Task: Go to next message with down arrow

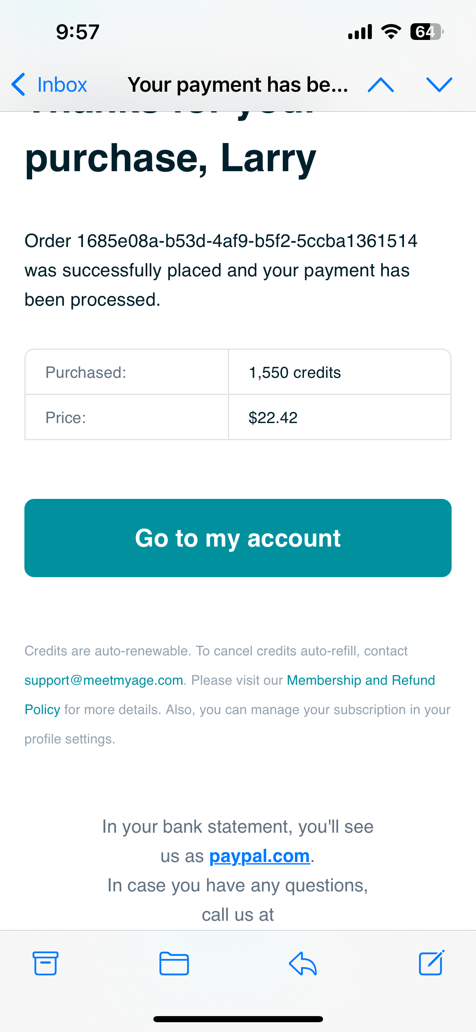Action: [x=439, y=85]
